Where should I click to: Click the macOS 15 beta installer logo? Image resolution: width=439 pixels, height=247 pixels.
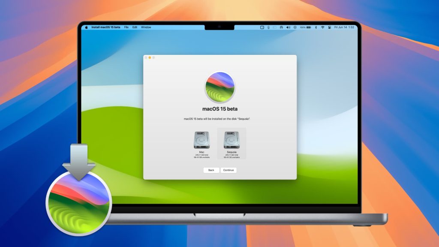point(219,86)
